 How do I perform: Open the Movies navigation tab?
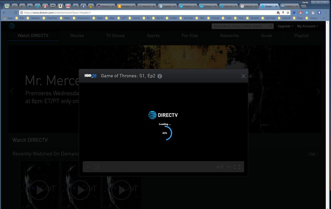coord(77,35)
